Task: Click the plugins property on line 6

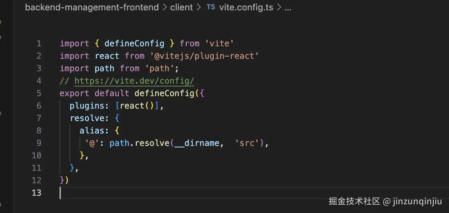Action: click(87, 106)
